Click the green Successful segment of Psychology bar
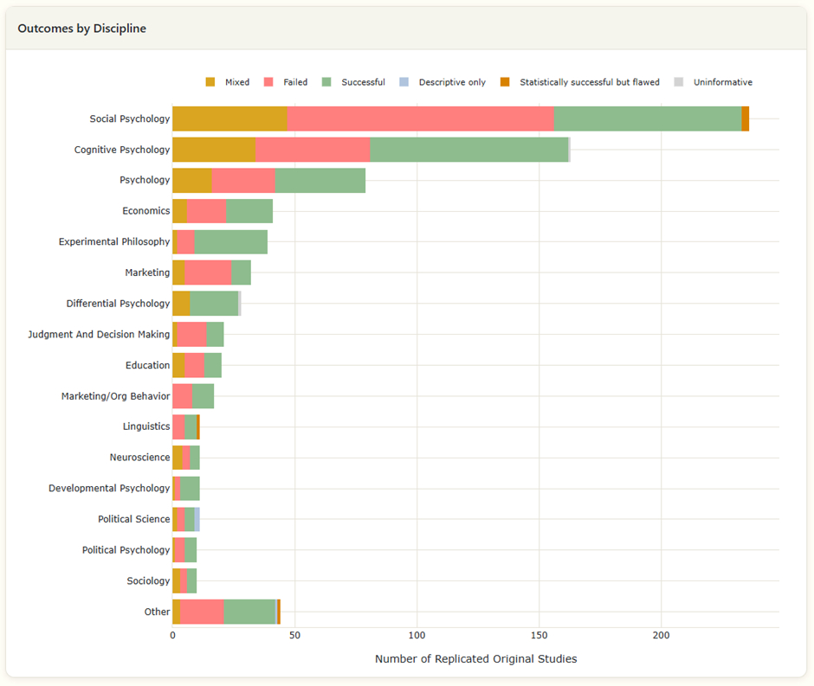This screenshot has height=686, width=814. pyautogui.click(x=320, y=180)
